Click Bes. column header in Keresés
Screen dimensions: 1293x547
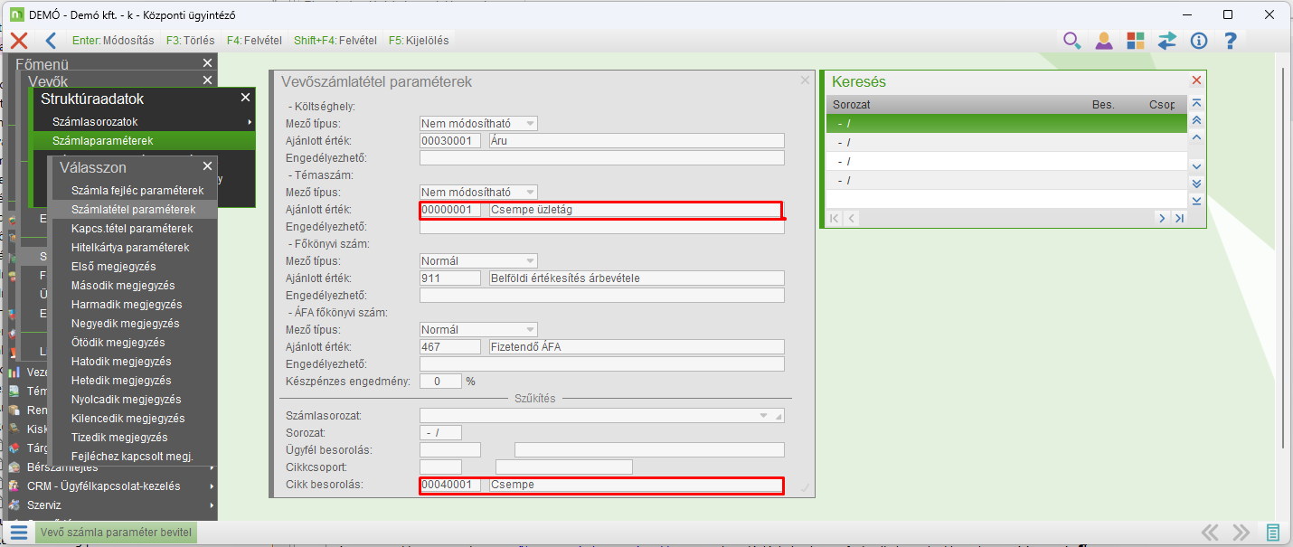pyautogui.click(x=1103, y=104)
